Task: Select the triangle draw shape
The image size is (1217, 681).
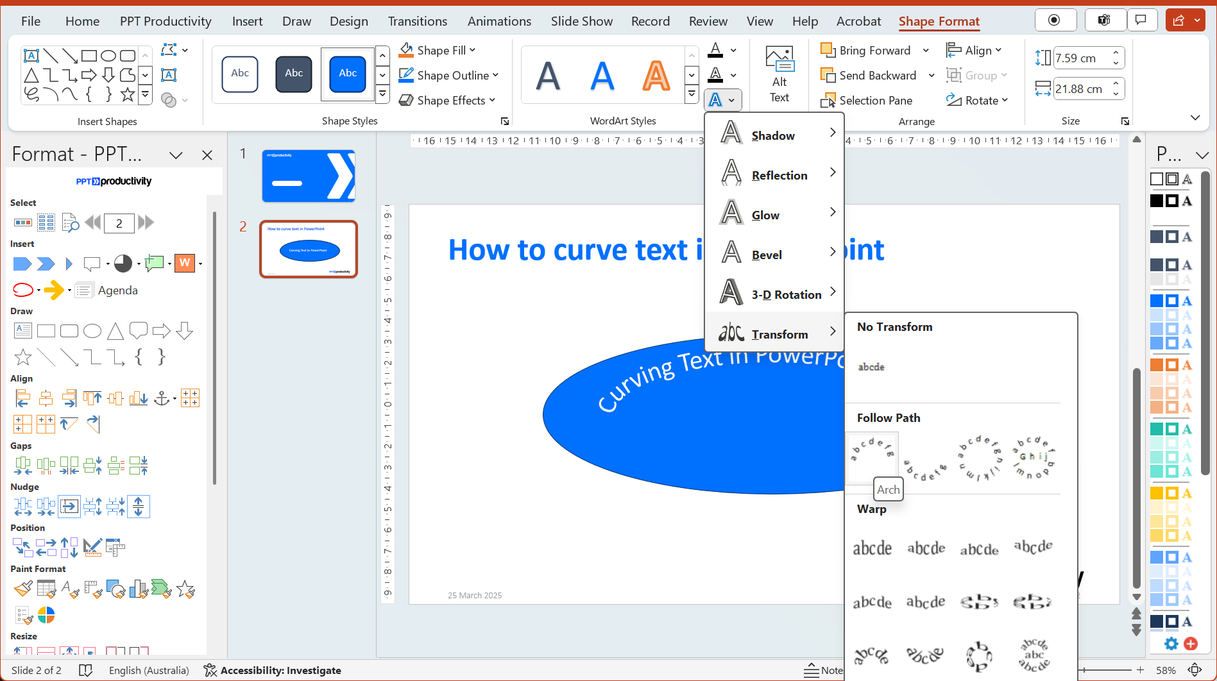Action: click(x=115, y=331)
